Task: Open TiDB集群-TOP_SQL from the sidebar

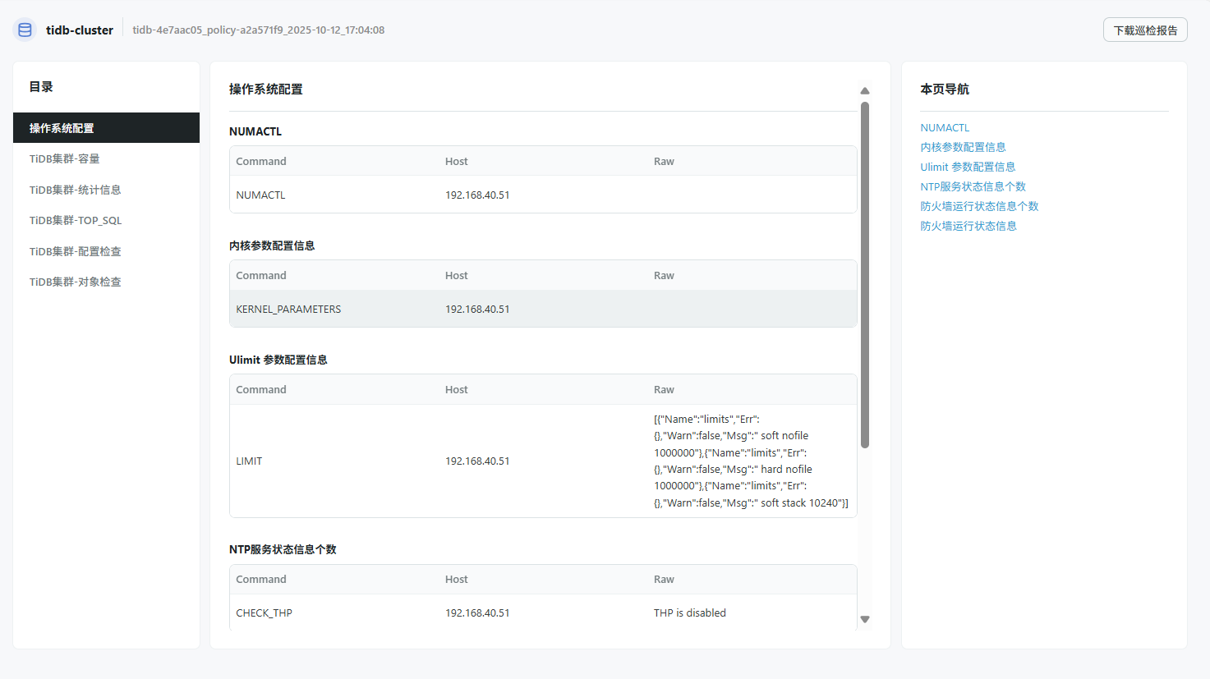Action: [x=76, y=221]
